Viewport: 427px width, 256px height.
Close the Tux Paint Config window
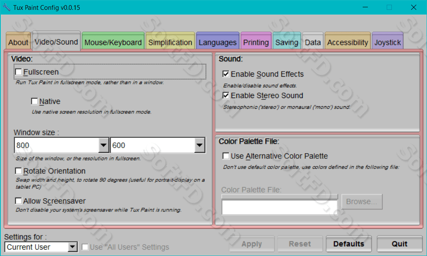coord(413,7)
